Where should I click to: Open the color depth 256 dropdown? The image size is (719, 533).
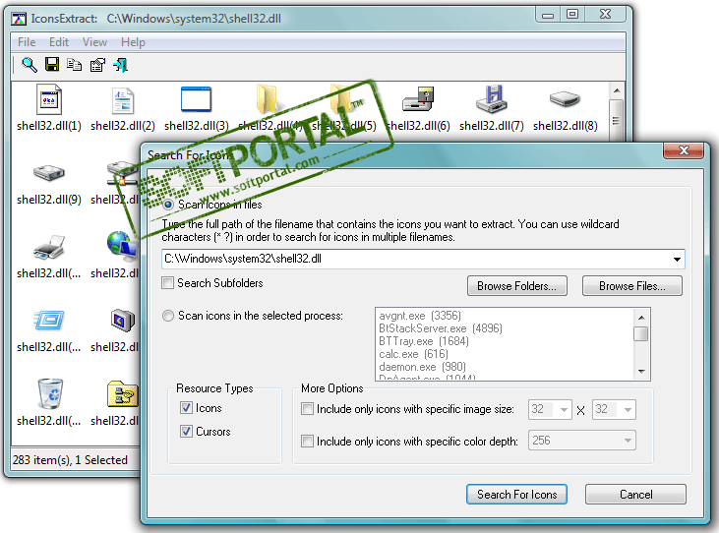point(628,441)
